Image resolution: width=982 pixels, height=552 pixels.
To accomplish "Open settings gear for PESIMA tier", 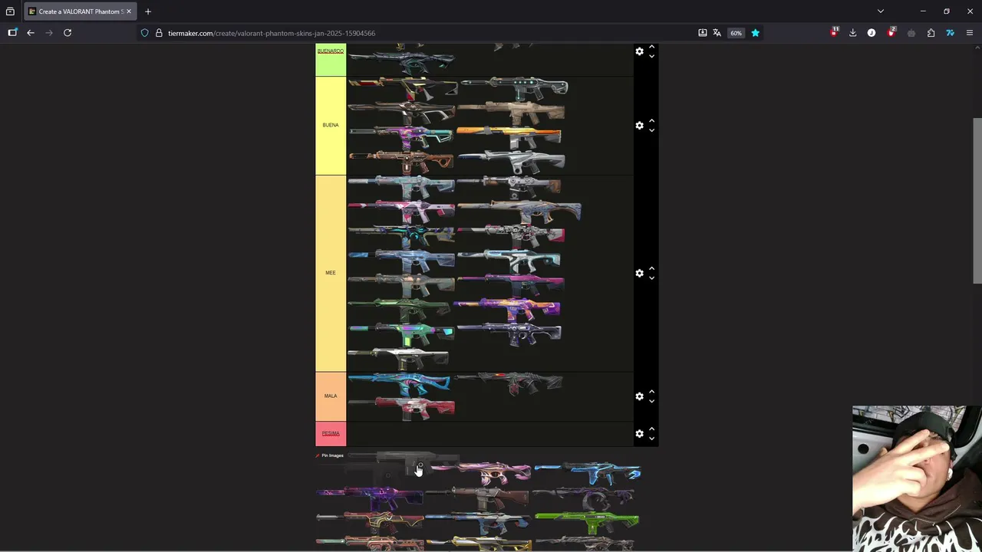I will tap(639, 434).
